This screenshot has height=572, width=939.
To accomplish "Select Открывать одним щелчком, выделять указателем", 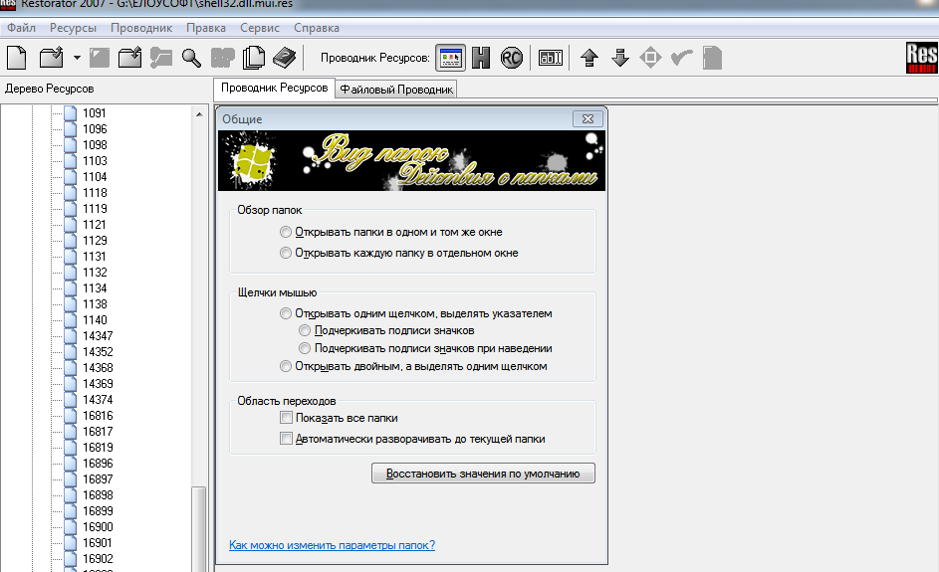I will coord(416,313).
